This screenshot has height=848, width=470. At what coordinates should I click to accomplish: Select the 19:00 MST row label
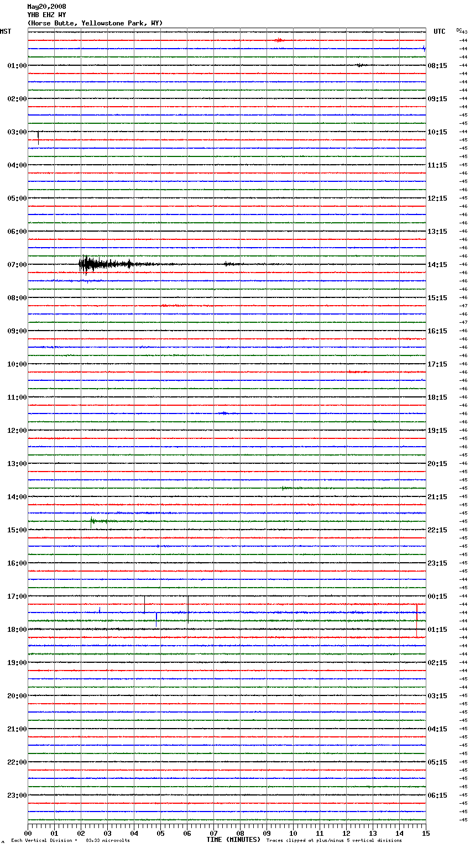[17, 662]
